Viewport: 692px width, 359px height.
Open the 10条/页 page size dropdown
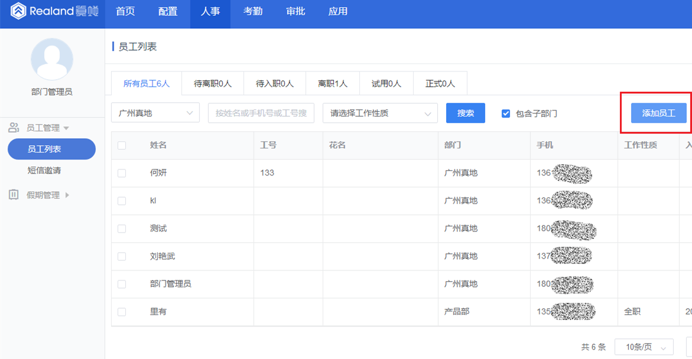[644, 347]
